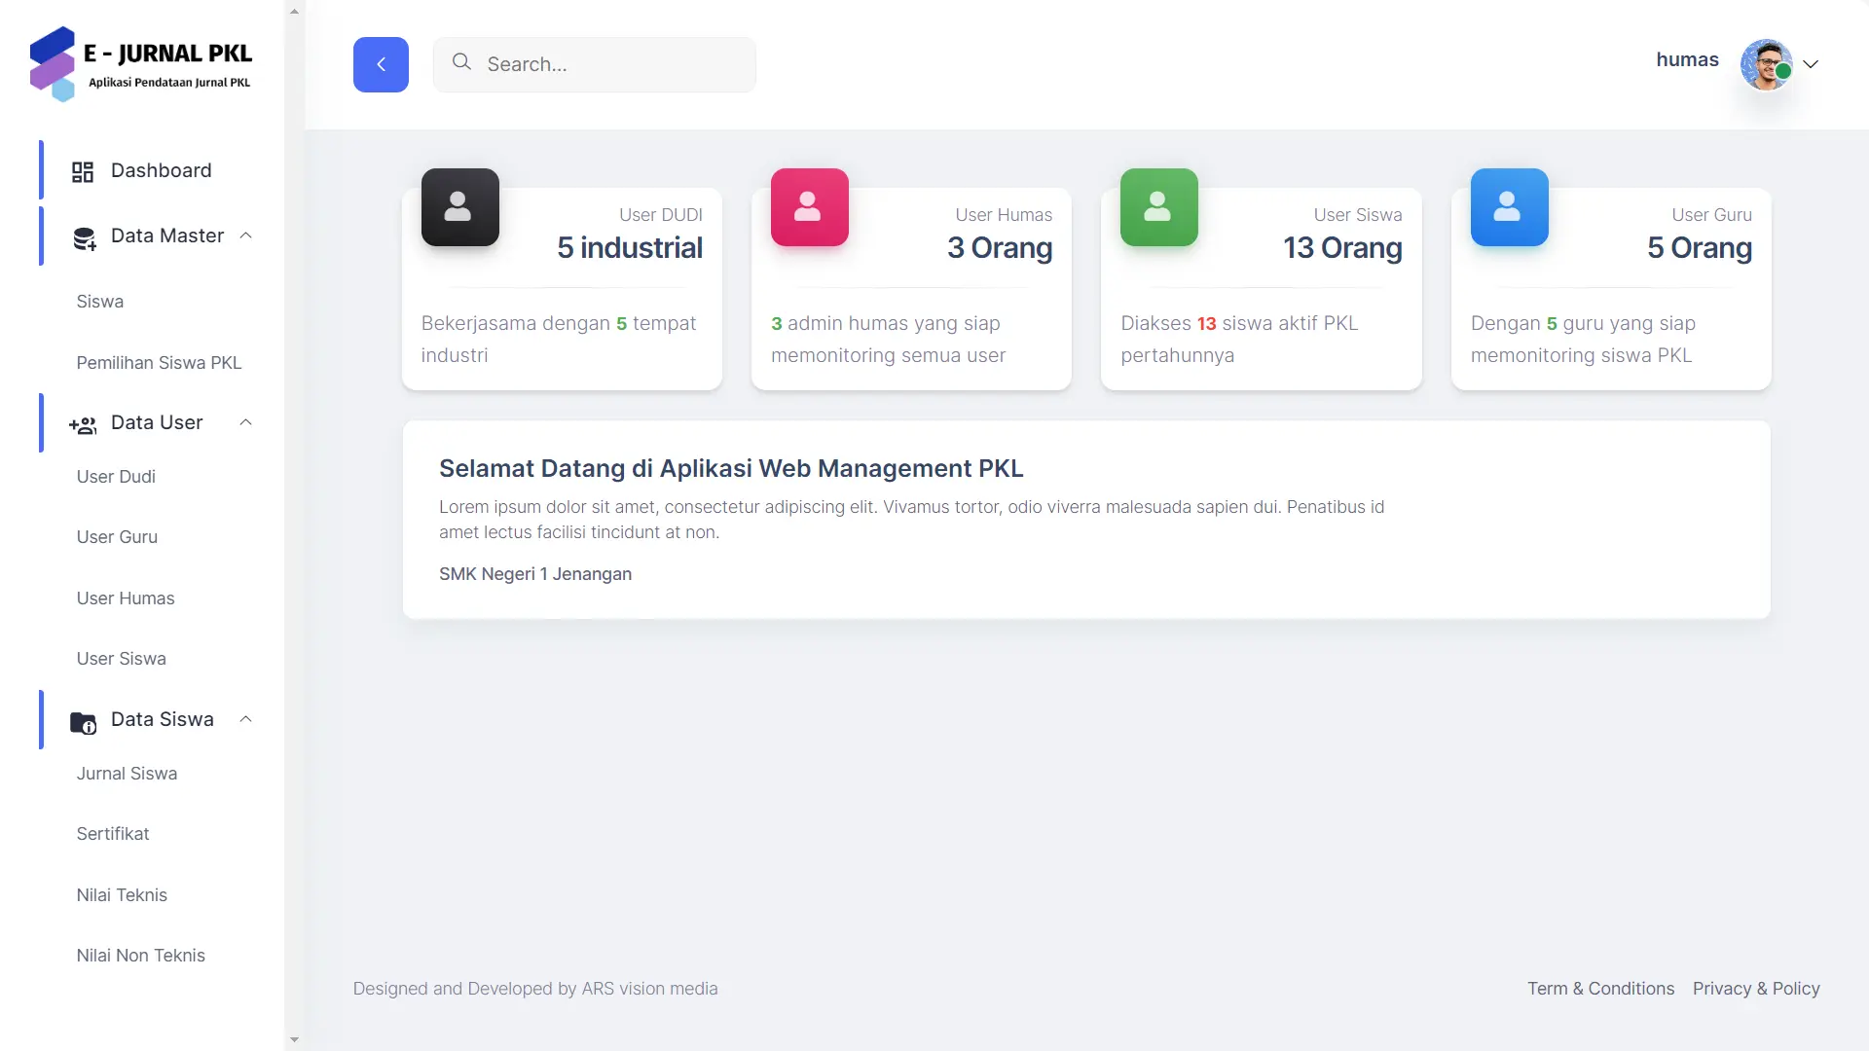Click the sidebar collapse back-arrow button
The height and width of the screenshot is (1051, 1869).
tap(381, 64)
